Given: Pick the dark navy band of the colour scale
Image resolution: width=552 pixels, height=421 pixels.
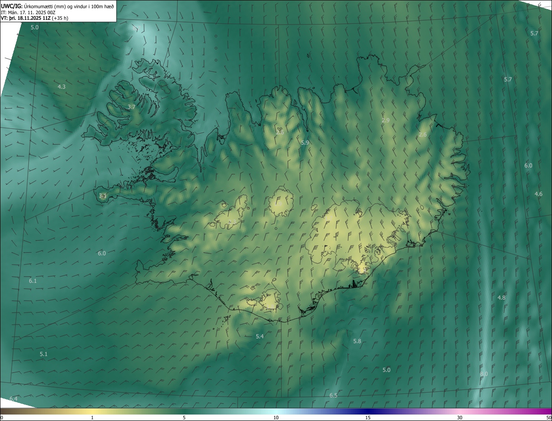Looking at the screenshot, I should 368,411.
